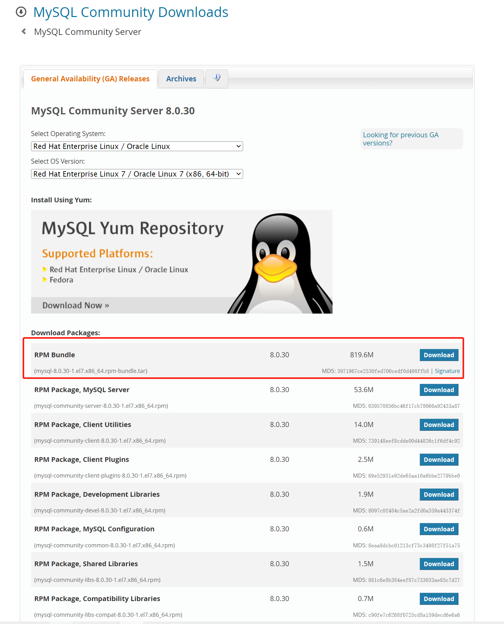
Task: Click the Signature link for the RPM Bundle
Action: (447, 371)
